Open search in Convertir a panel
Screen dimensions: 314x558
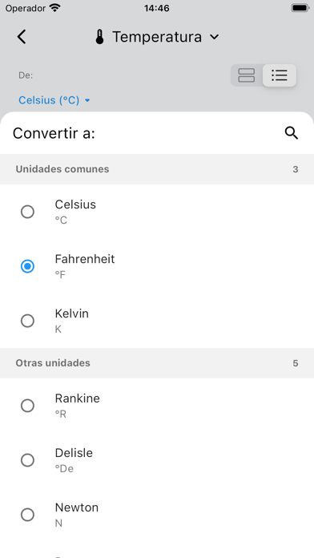[x=292, y=133]
